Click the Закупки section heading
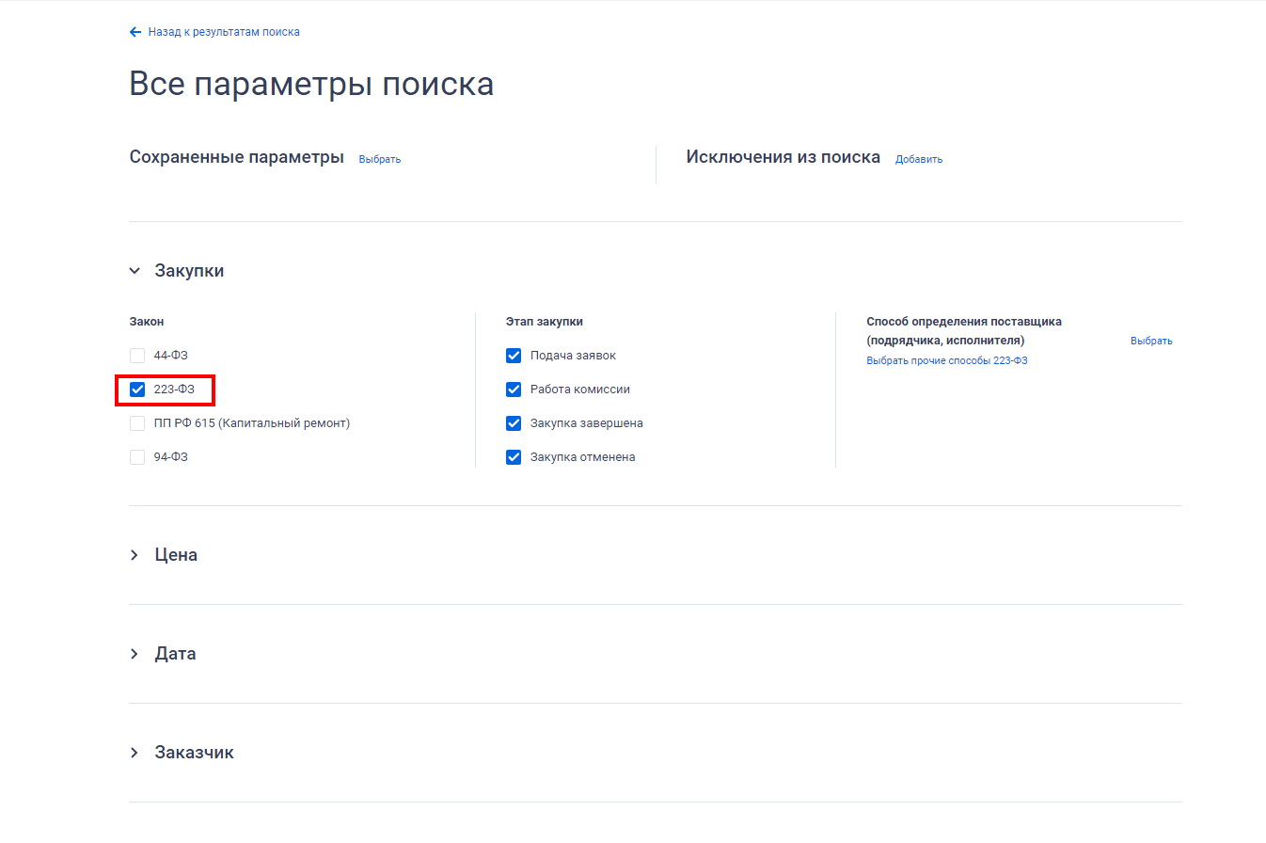 [189, 271]
